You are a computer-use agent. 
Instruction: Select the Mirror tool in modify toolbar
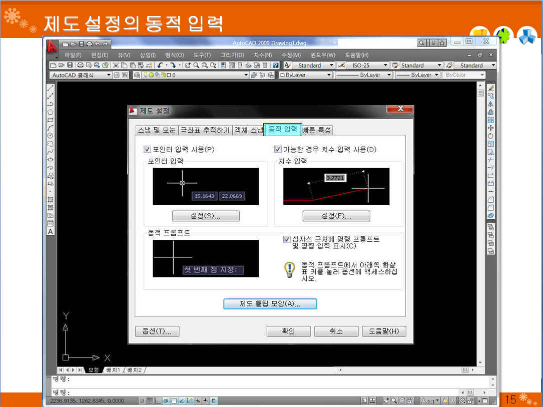coord(491,104)
